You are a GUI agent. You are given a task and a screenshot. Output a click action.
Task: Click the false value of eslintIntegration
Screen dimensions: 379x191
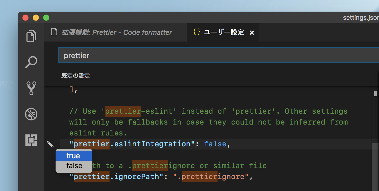pyautogui.click(x=215, y=144)
